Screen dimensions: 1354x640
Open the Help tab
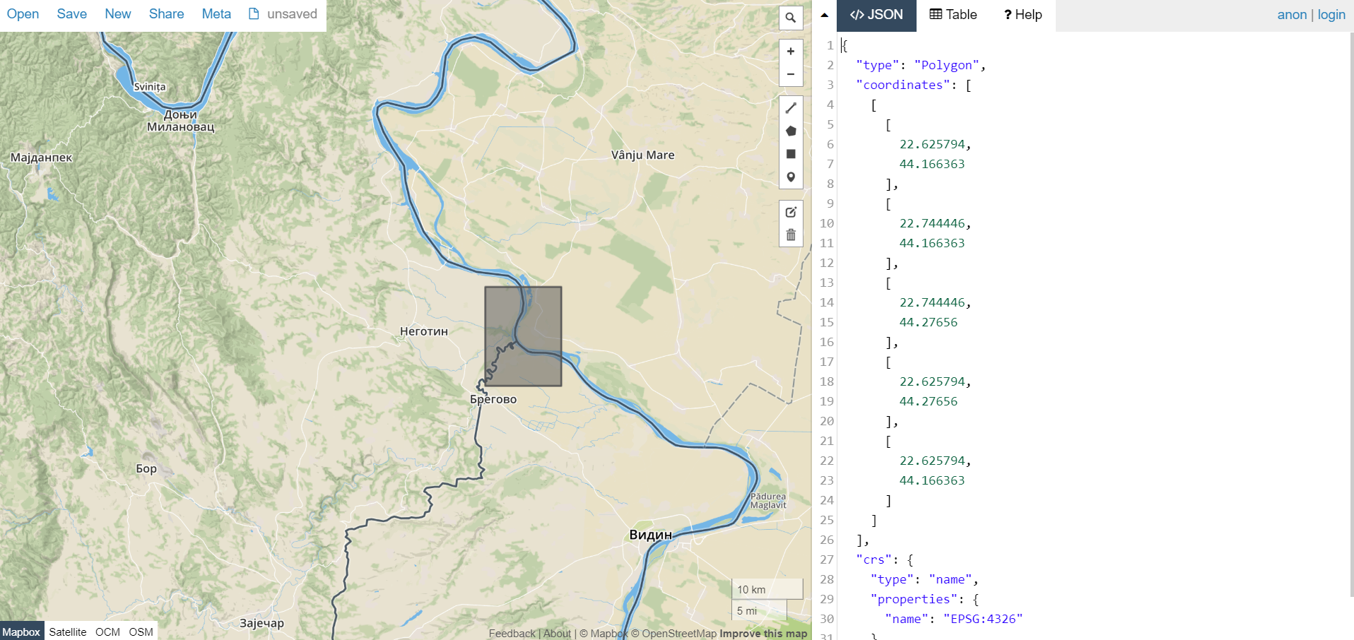coord(1023,15)
